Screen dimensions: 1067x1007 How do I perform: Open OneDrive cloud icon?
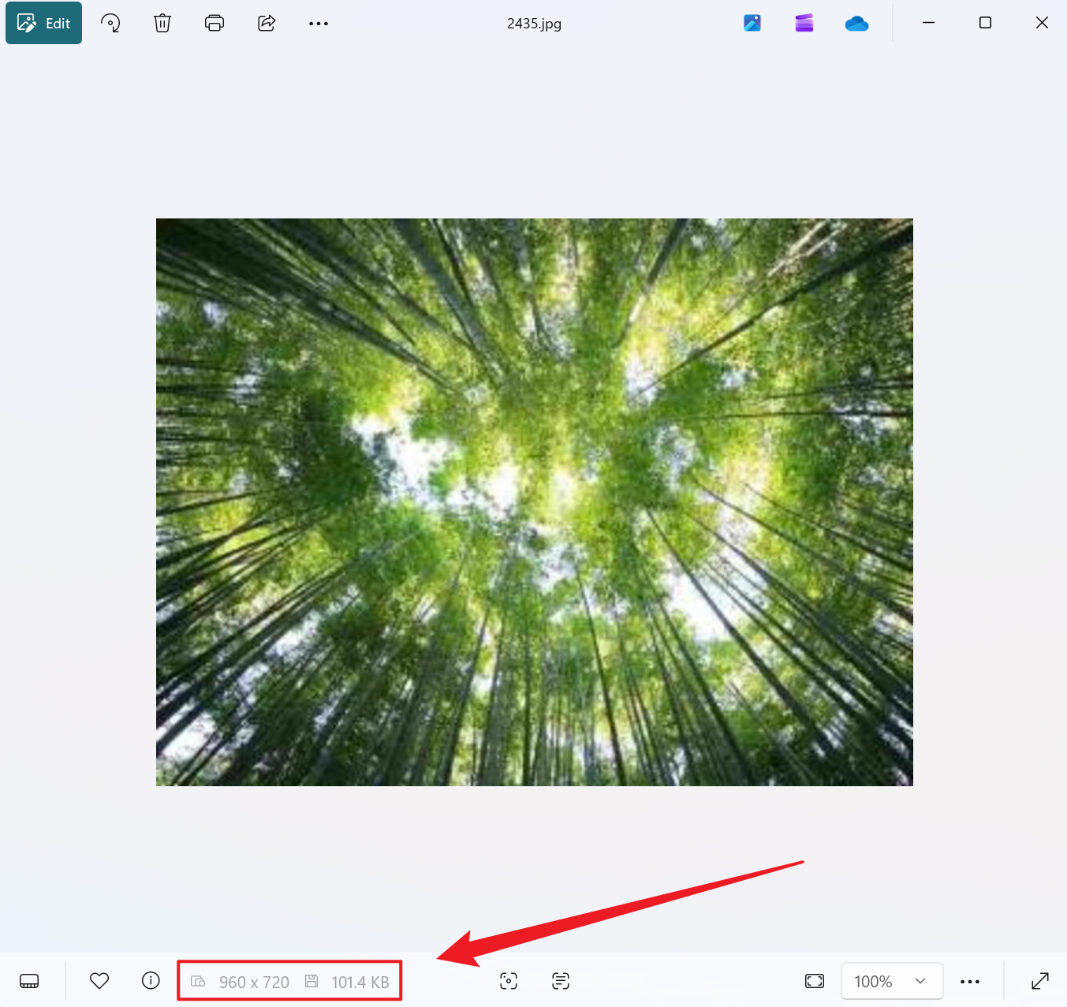tap(856, 24)
